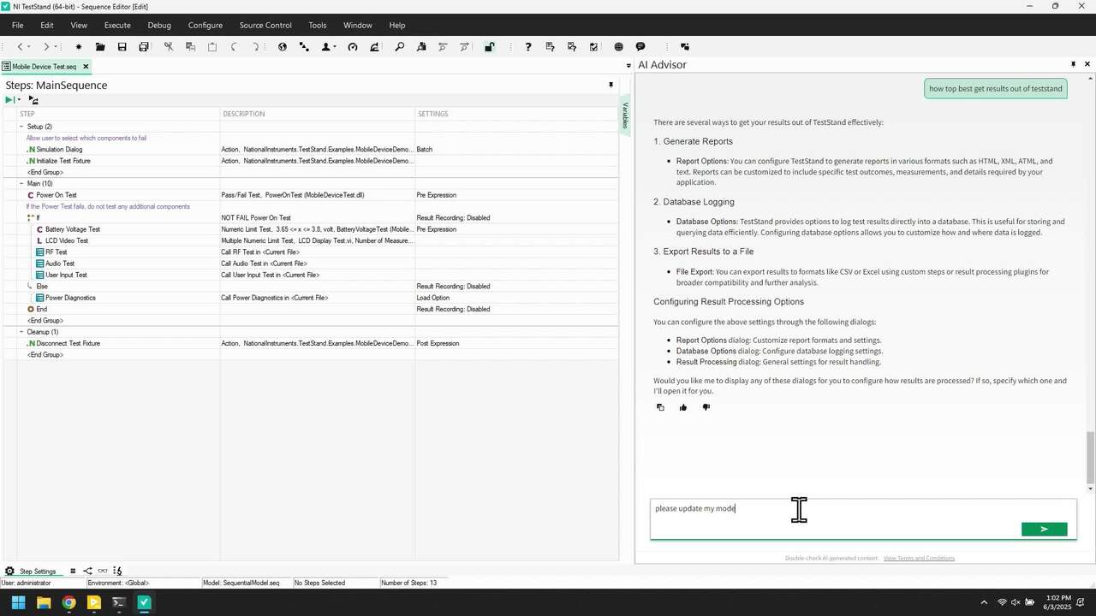
Task: Give the AI response a thumbs up
Action: click(x=682, y=407)
